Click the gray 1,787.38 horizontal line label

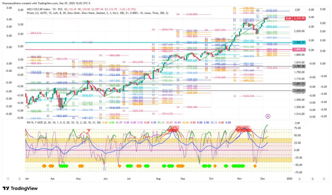point(300,66)
